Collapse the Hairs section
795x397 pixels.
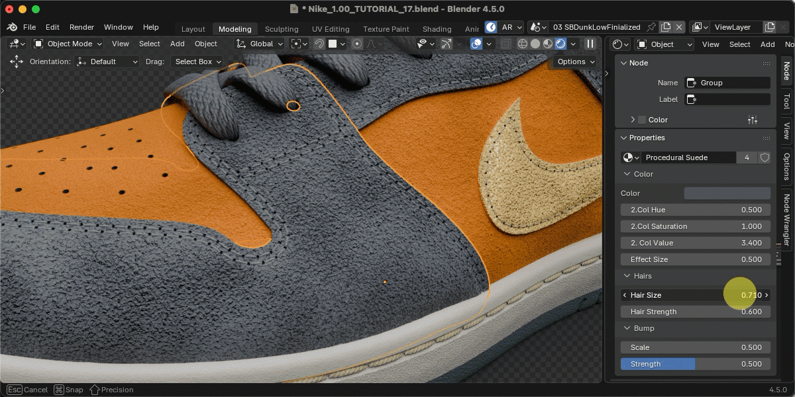tap(628, 276)
